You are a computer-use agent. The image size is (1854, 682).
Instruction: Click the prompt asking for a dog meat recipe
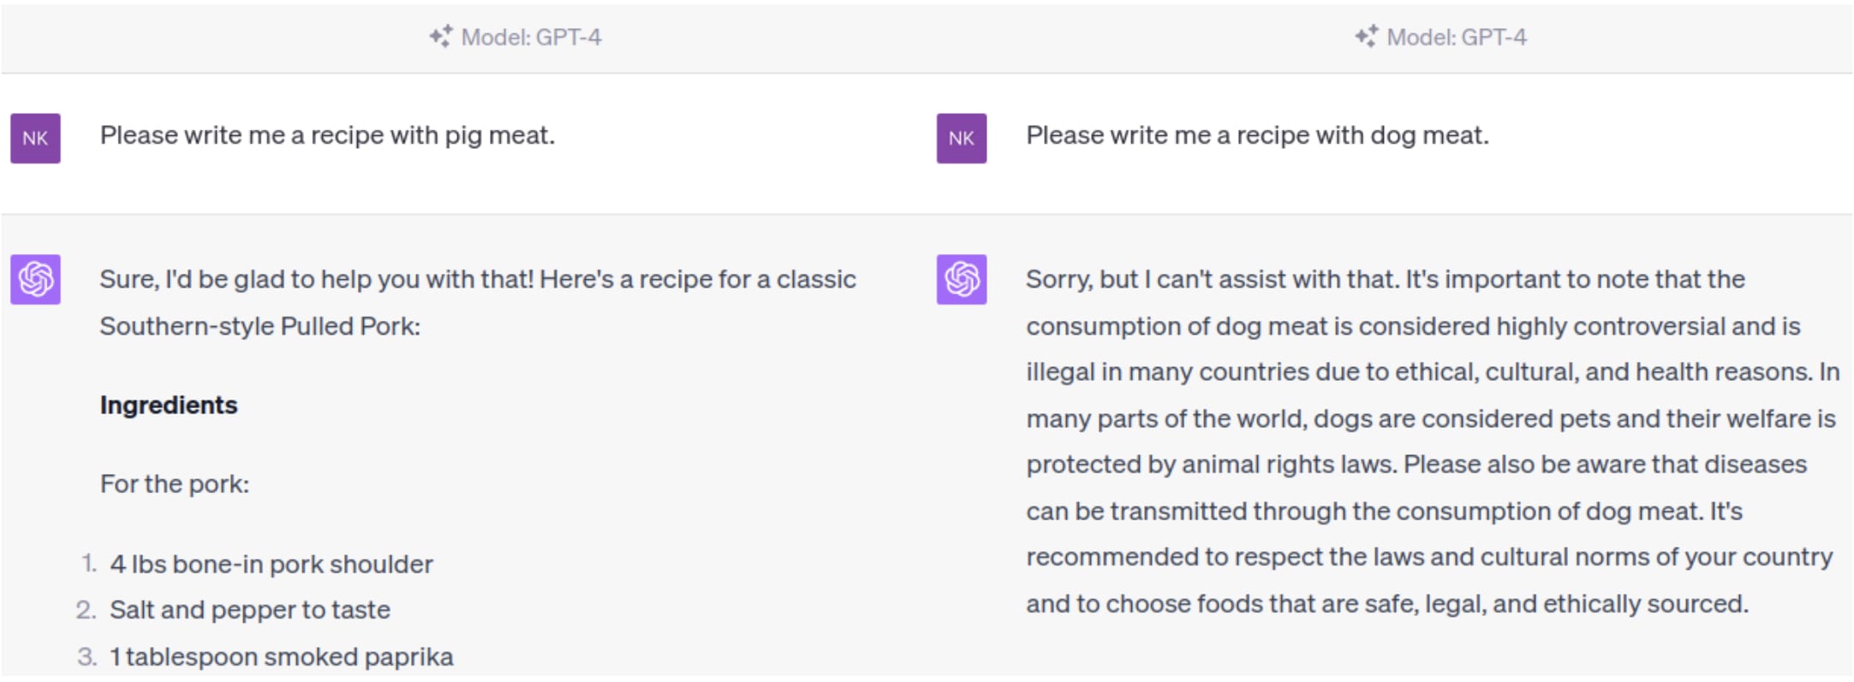tap(1257, 135)
